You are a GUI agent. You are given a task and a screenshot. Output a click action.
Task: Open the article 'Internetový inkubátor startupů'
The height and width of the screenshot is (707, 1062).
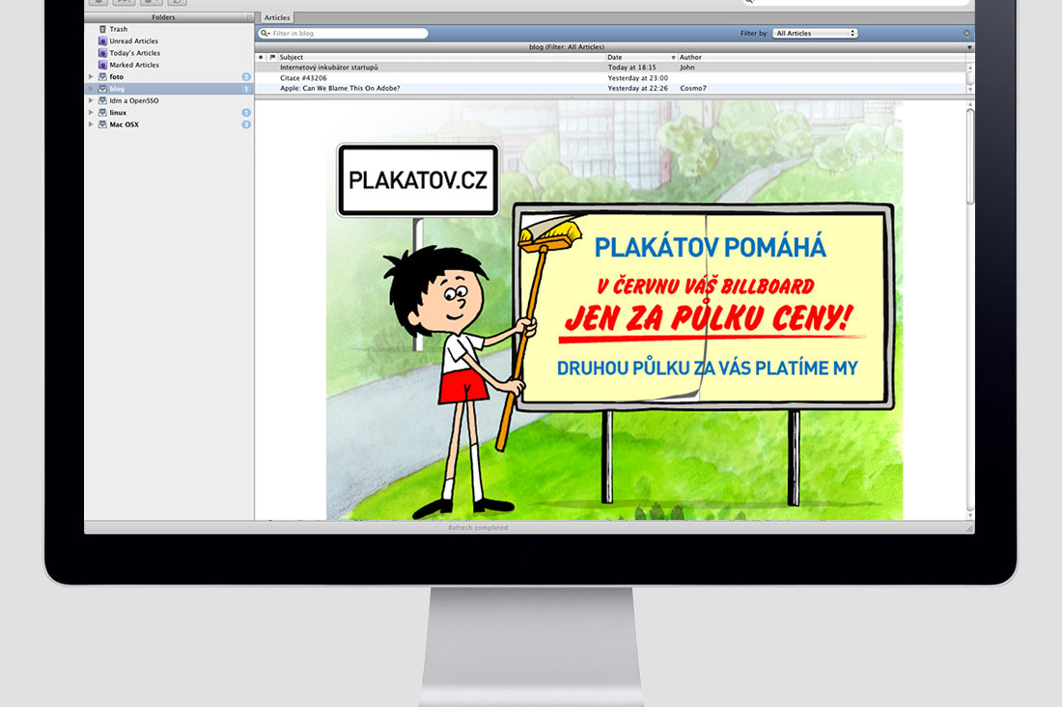click(329, 68)
